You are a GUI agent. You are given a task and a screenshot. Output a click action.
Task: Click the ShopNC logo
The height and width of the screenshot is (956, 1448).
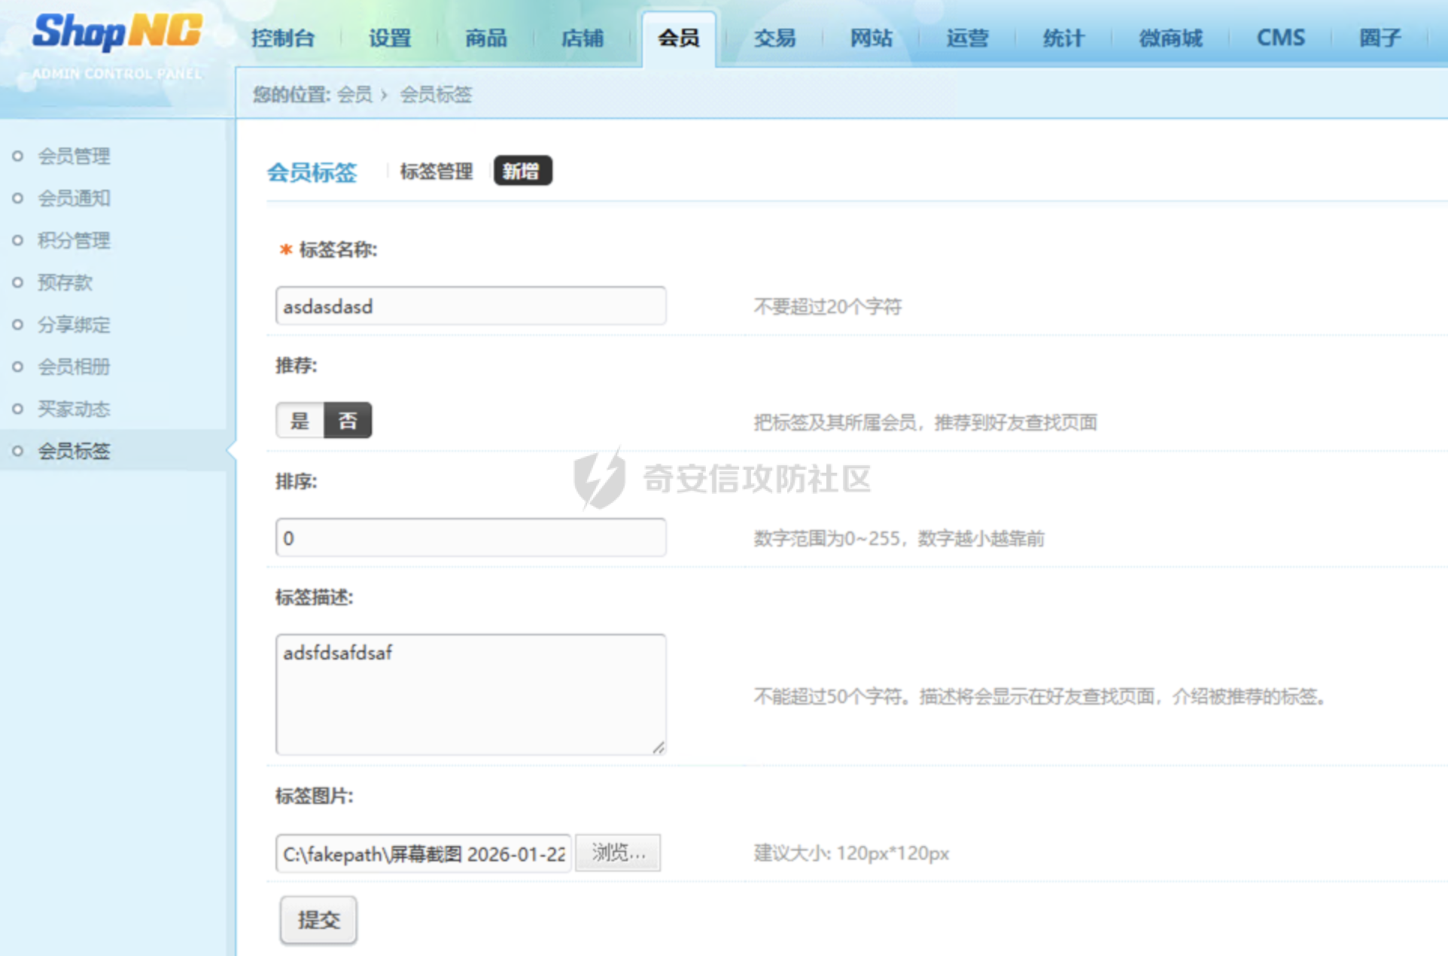[117, 34]
